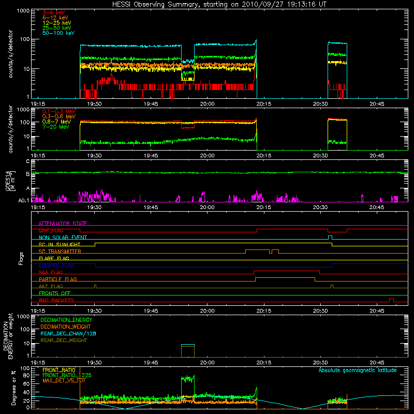
Task: Click the orange 6-12 keV legend label
Action: coord(55,18)
